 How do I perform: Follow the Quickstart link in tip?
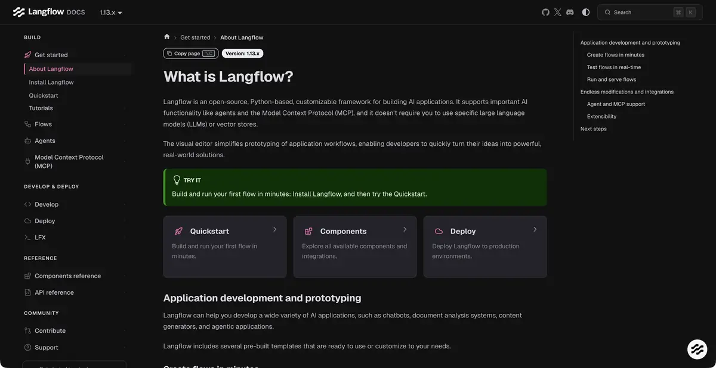coord(409,194)
